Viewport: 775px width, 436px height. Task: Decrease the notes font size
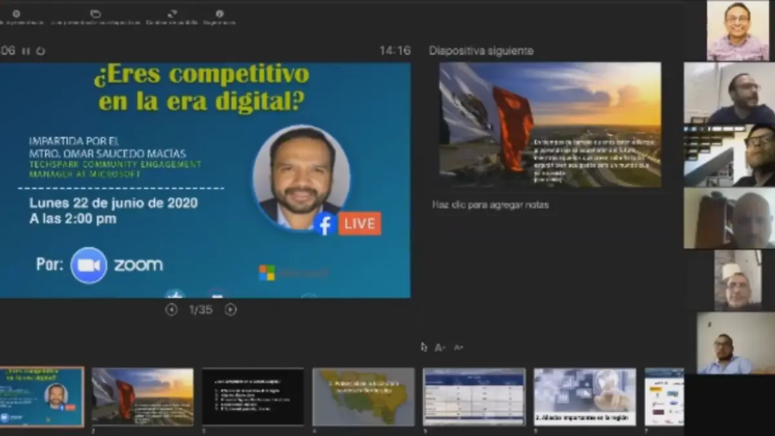(x=458, y=348)
